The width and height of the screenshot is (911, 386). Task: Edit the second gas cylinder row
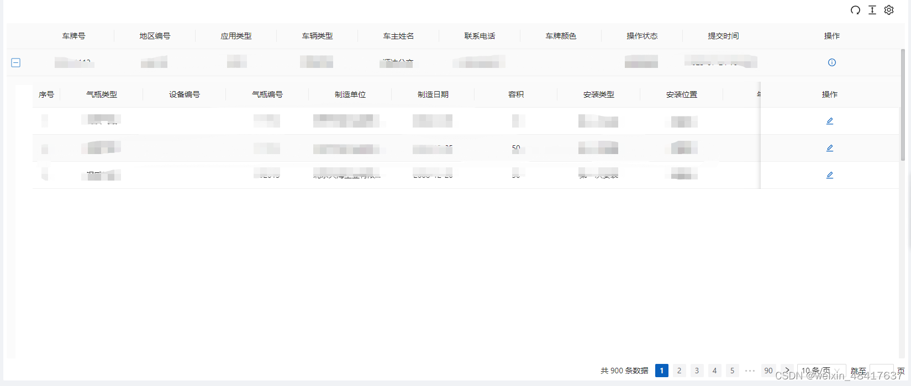coord(830,148)
